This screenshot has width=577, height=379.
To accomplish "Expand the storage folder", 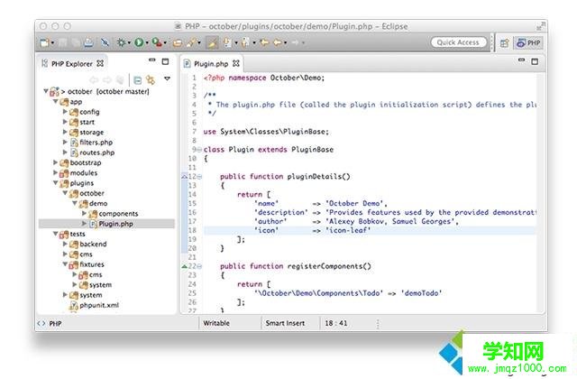I will coord(65,132).
